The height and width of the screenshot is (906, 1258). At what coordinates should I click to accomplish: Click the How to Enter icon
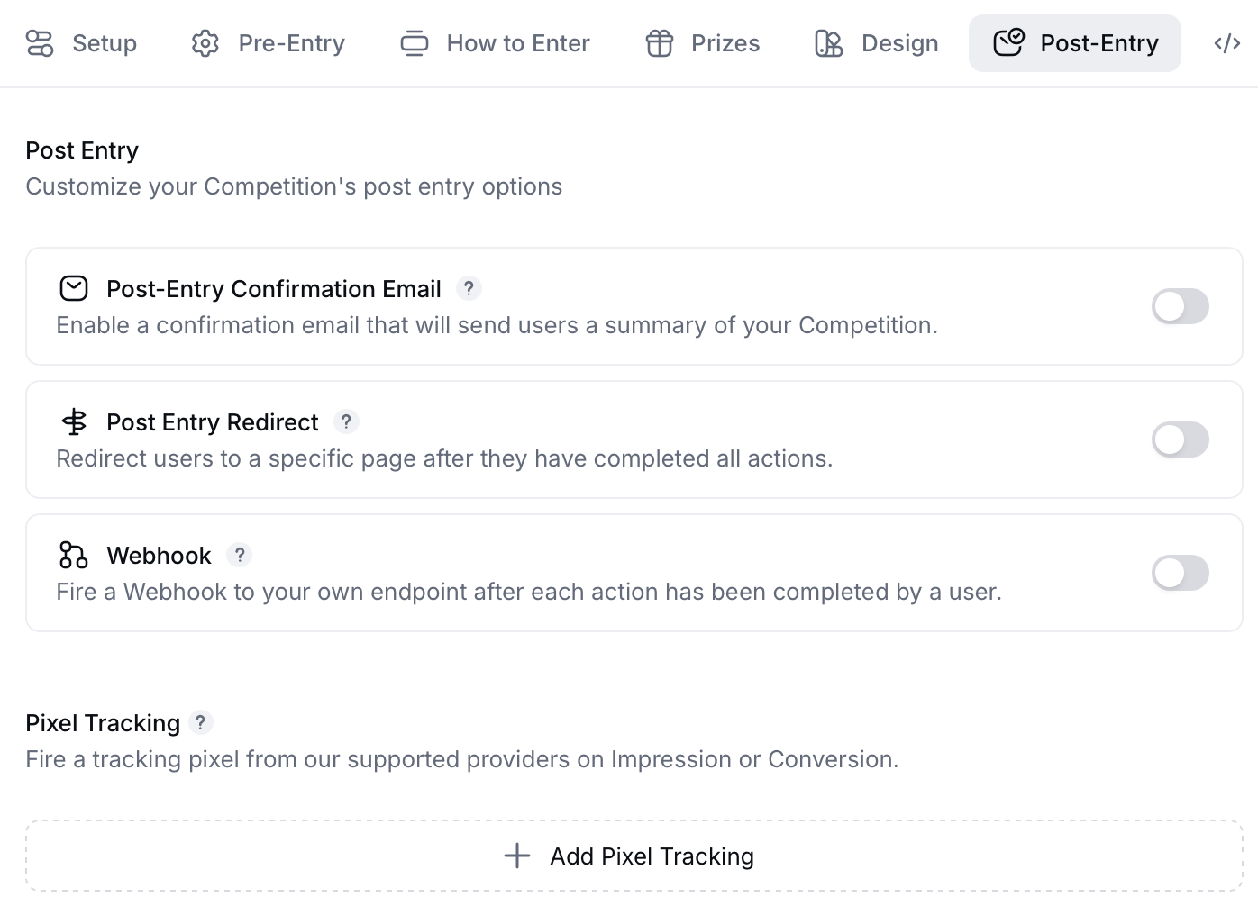coord(415,43)
